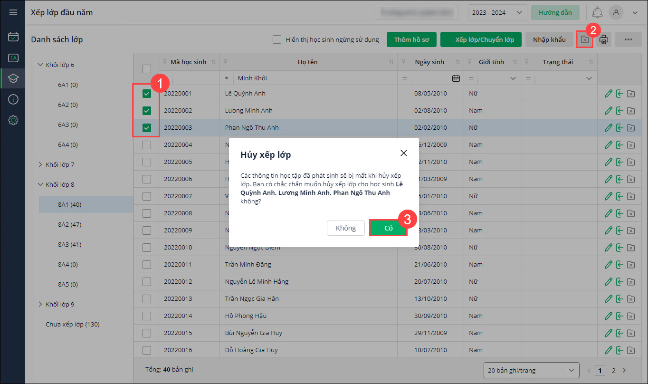Toggle Hiển thị học sinh ngừng sử dụng checkbox
Viewport: 648px width, 384px height.
point(277,39)
